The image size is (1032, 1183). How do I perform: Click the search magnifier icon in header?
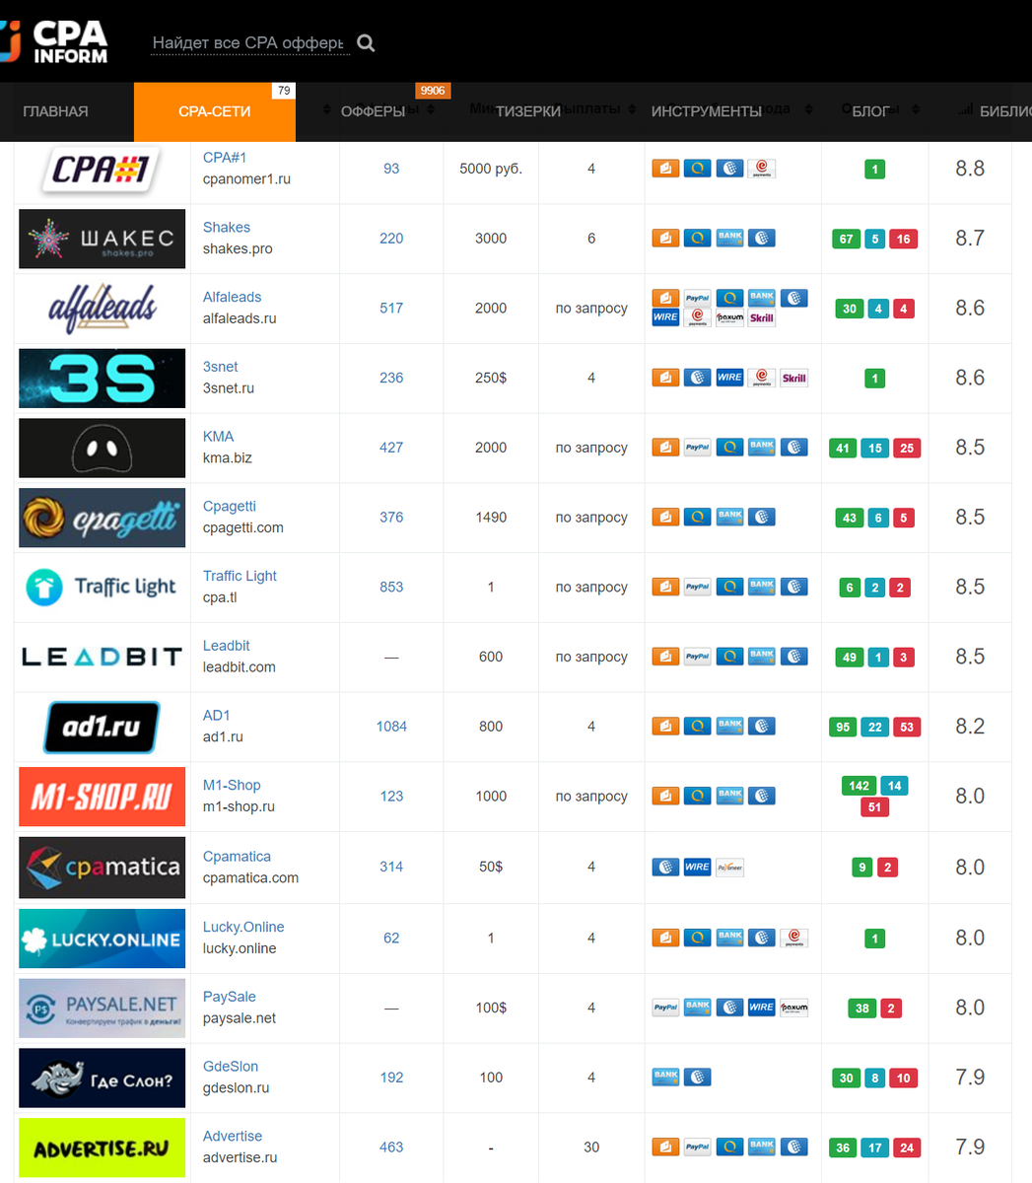pyautogui.click(x=366, y=43)
